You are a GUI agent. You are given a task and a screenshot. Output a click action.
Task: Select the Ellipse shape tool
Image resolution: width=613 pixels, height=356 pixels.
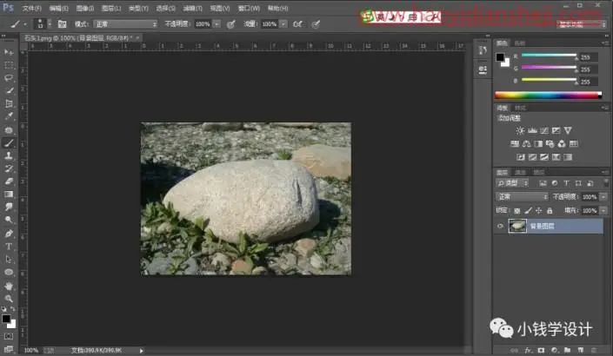(9, 272)
